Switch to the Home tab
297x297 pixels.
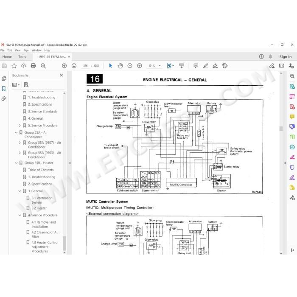[7, 56]
